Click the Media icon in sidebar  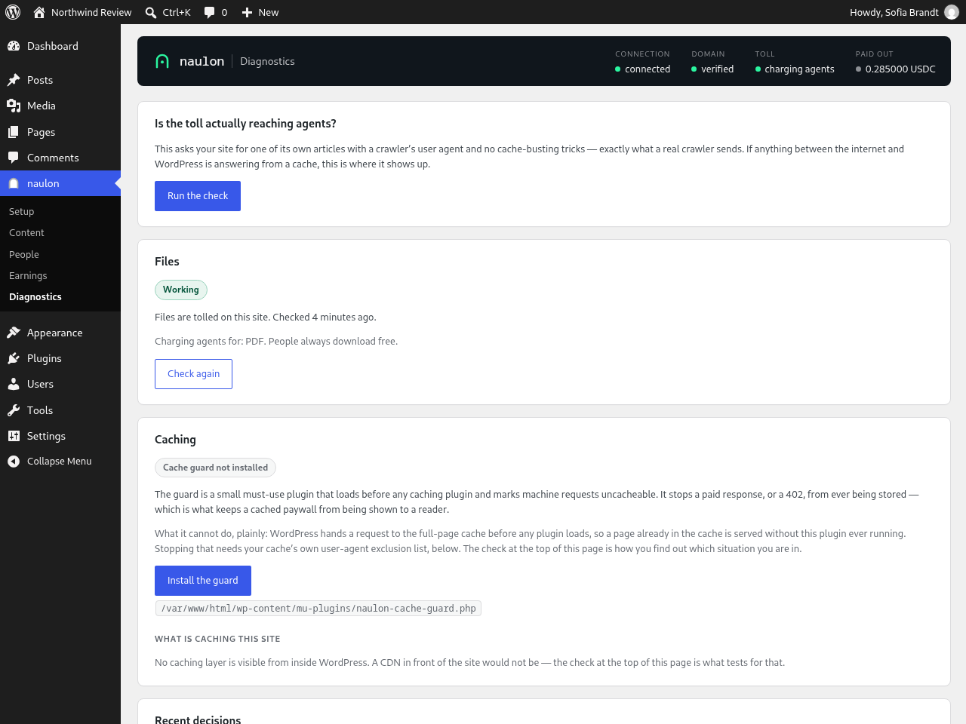(14, 106)
